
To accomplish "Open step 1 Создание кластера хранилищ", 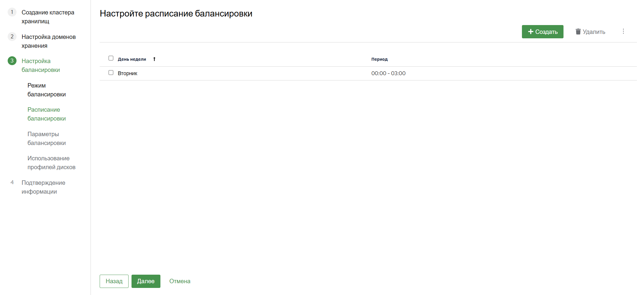I will (48, 17).
